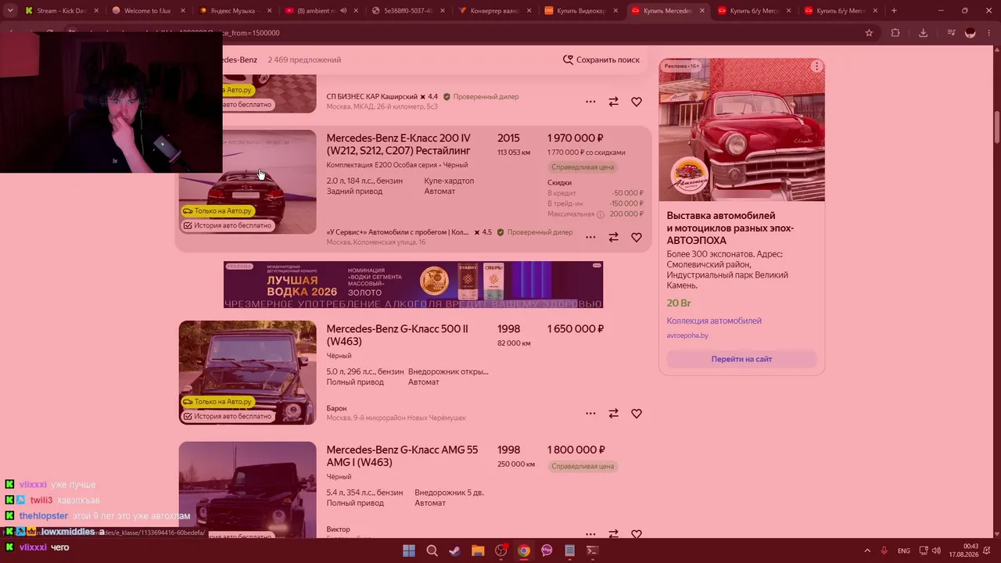This screenshot has height=563, width=1001.
Task: Open the browser downloads panel
Action: pyautogui.click(x=923, y=33)
